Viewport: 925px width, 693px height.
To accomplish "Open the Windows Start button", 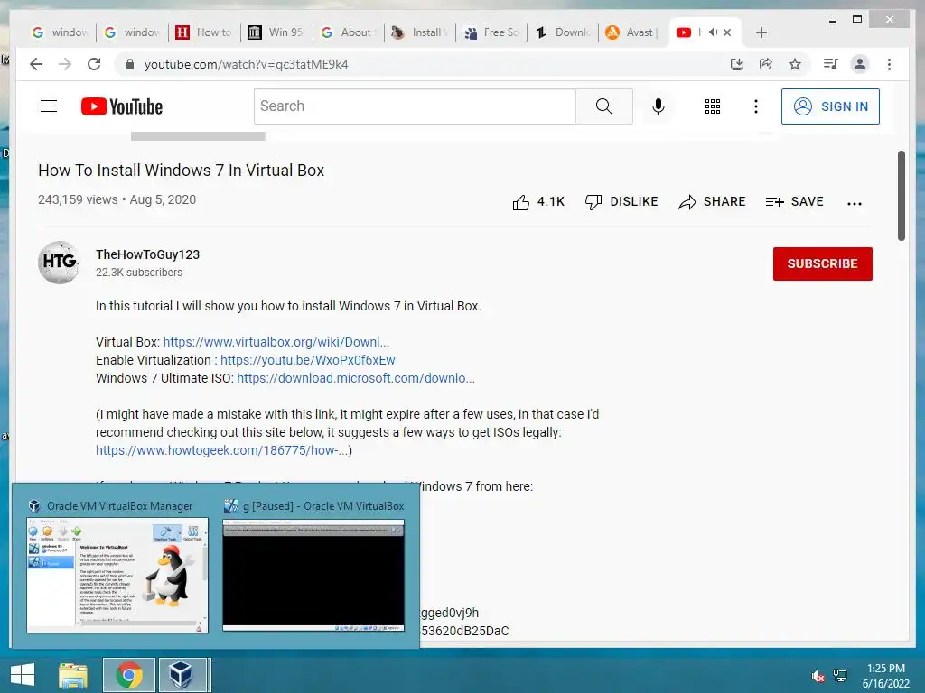I will 23,675.
